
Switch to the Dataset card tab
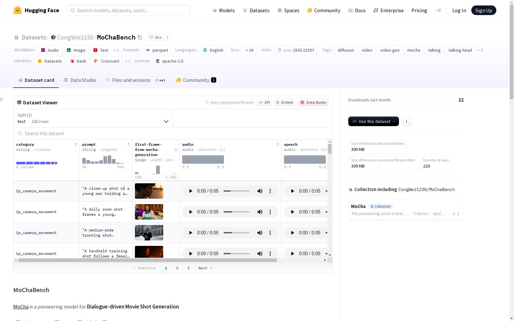(x=36, y=80)
